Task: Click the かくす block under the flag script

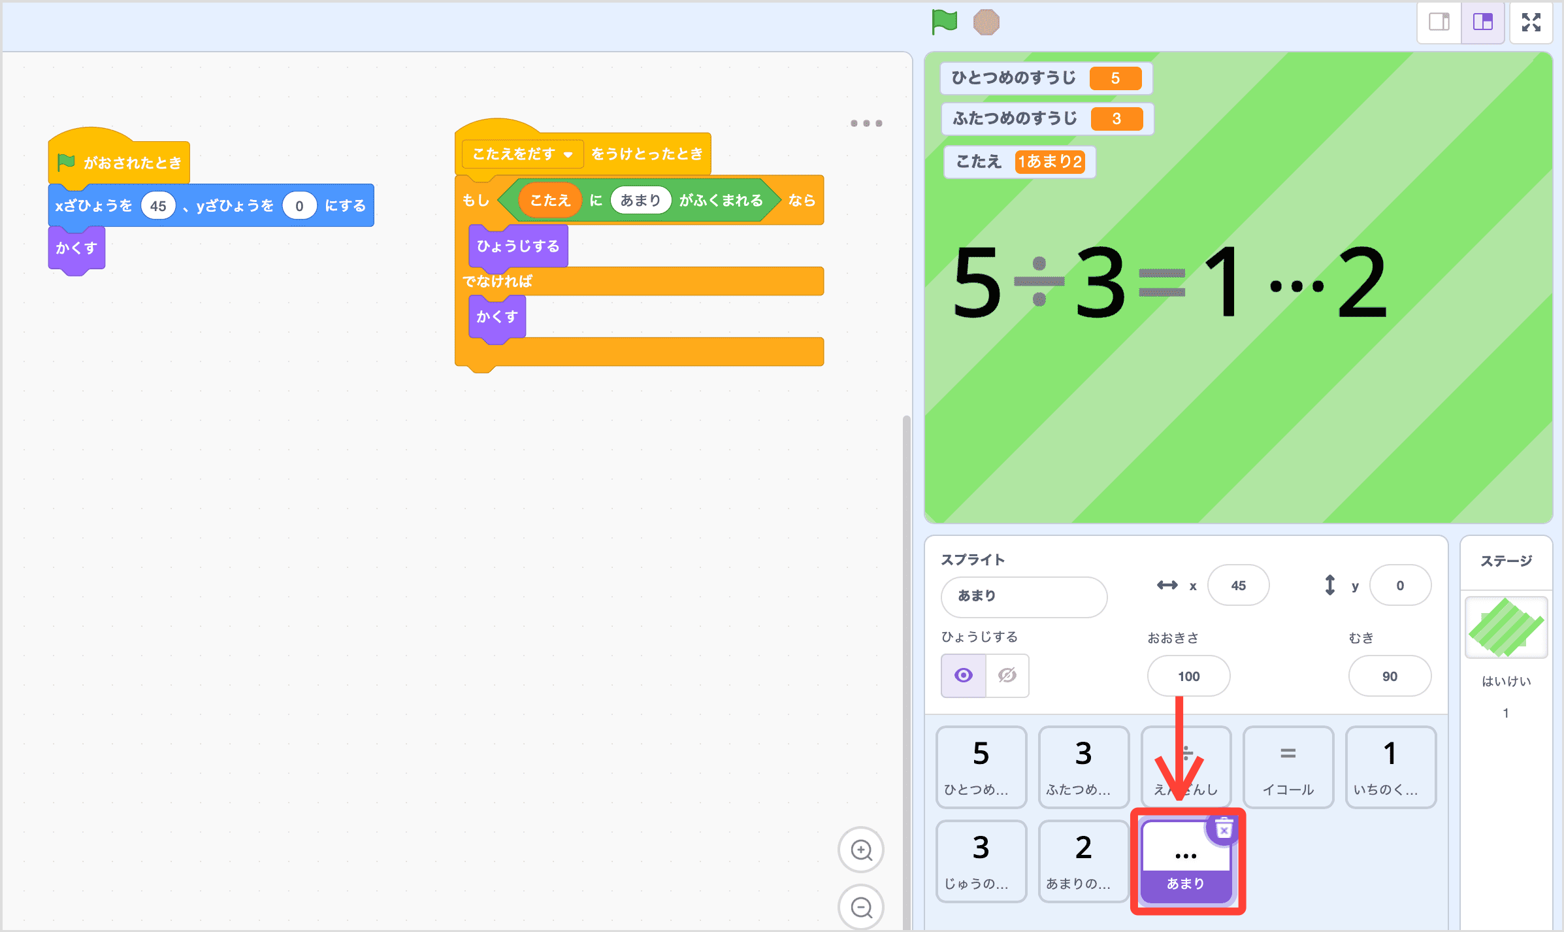Action: pos(76,248)
